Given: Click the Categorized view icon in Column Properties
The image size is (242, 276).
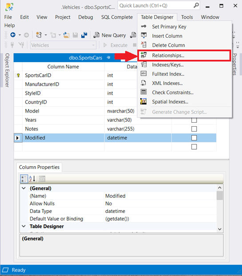Looking at the screenshot, I should [x=24, y=179].
